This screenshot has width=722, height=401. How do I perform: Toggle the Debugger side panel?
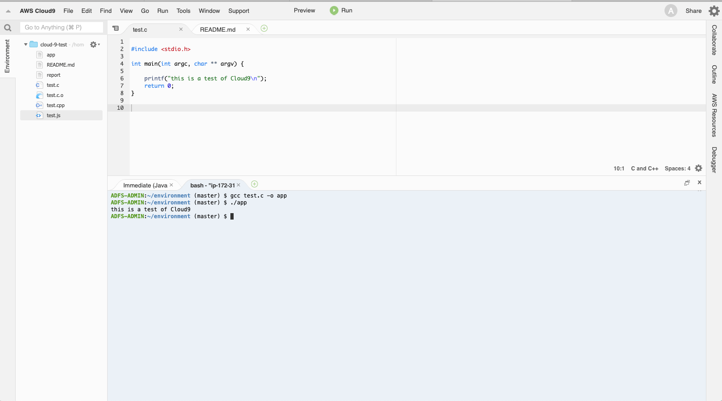[714, 159]
